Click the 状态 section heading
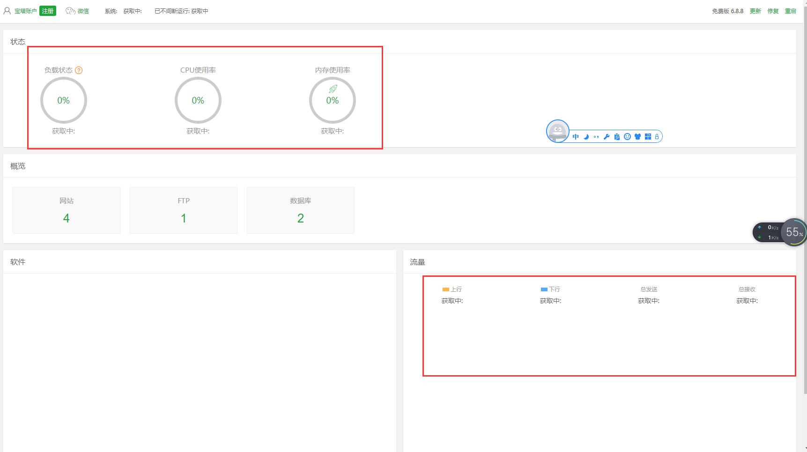807x452 pixels. tap(18, 42)
